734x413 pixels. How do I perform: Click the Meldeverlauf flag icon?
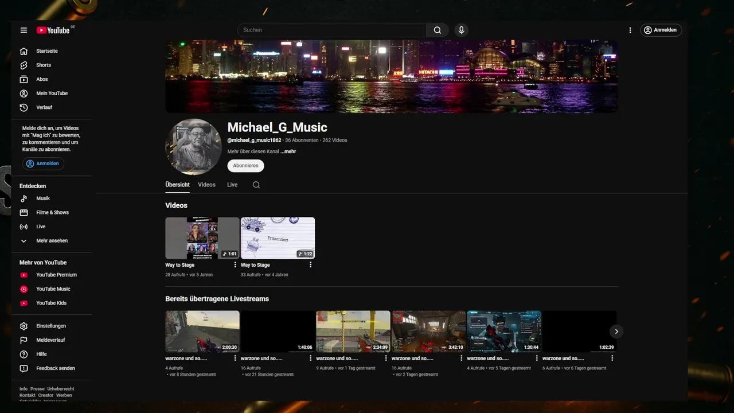tap(24, 340)
